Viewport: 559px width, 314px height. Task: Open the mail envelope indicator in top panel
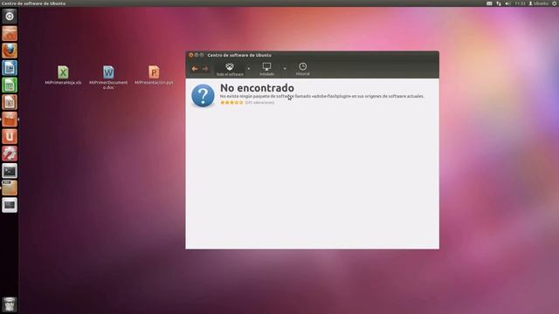pos(489,3)
